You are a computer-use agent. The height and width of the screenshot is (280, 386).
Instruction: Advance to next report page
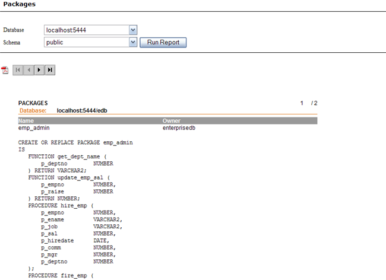[x=39, y=70]
